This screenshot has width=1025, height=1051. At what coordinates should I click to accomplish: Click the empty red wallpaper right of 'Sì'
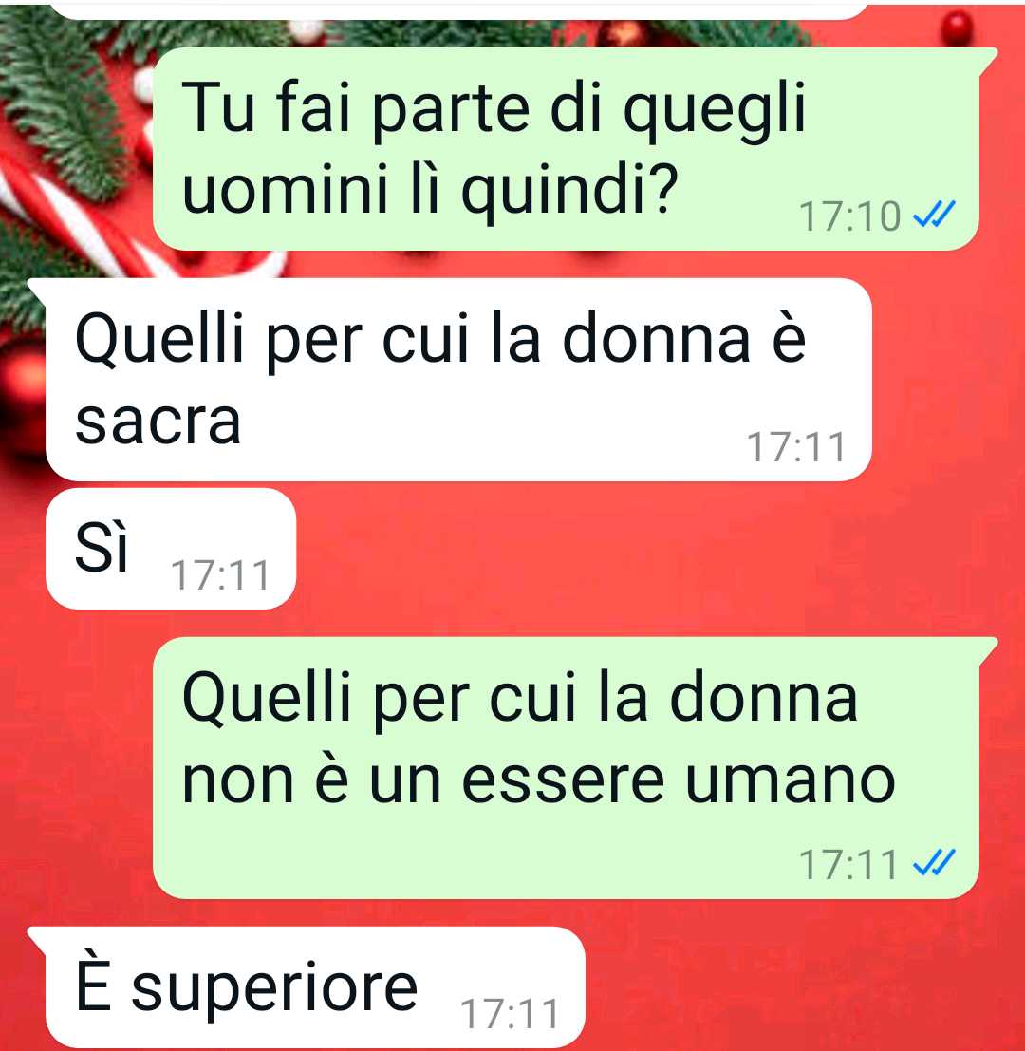tap(657, 550)
